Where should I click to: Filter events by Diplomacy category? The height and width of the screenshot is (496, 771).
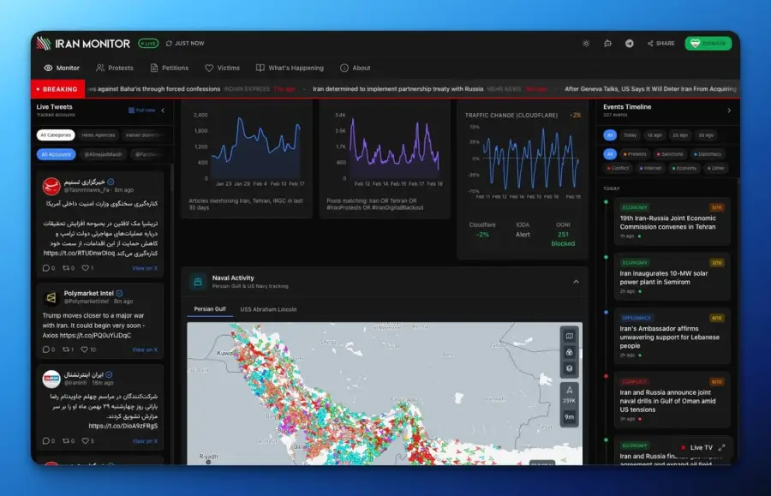708,154
